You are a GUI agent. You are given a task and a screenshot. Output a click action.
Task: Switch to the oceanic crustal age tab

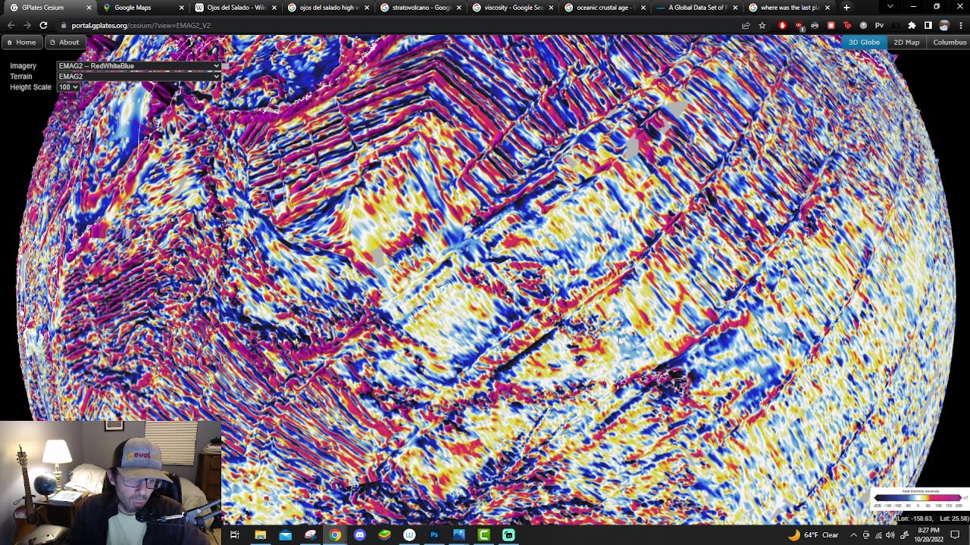(604, 8)
